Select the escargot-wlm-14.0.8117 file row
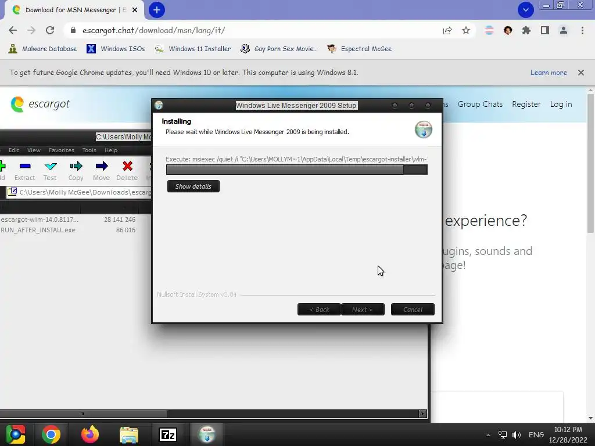Viewport: 595px width, 446px height. pos(69,220)
